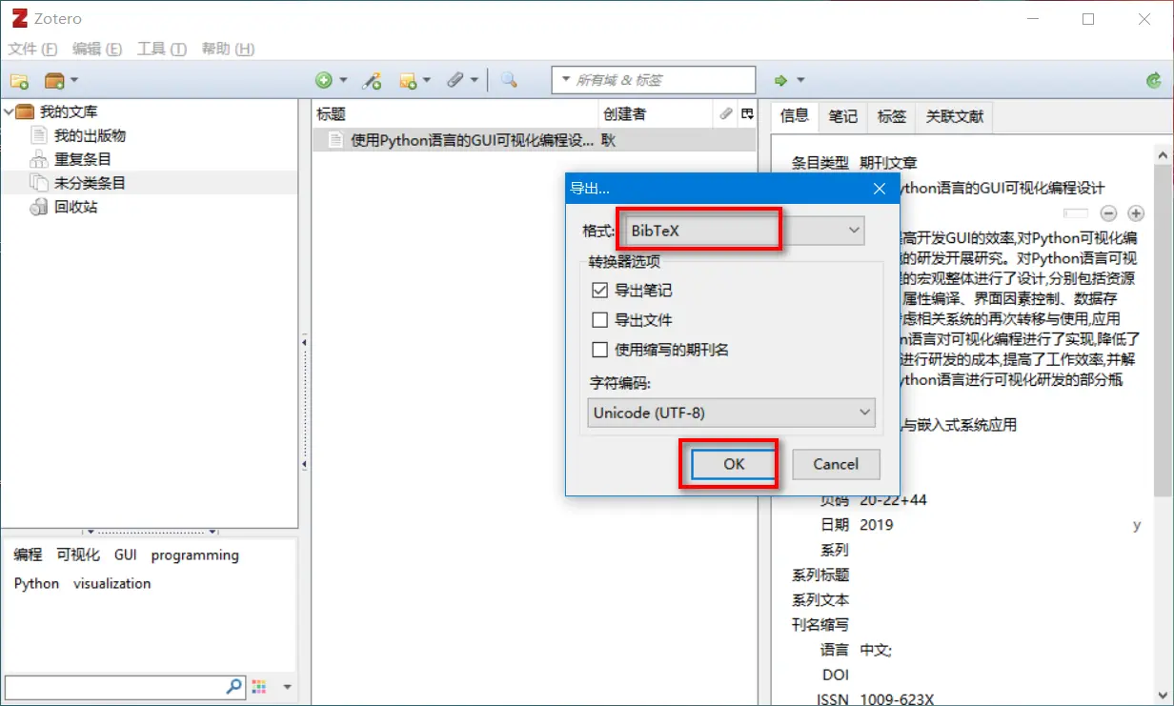
Task: Enable the 导出文件 checkbox
Action: (x=599, y=320)
